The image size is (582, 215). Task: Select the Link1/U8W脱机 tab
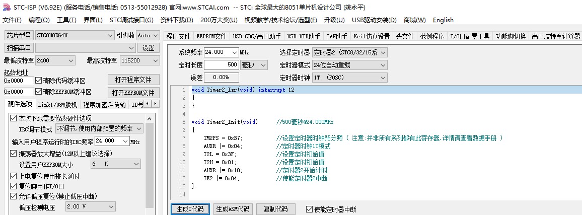click(x=57, y=105)
